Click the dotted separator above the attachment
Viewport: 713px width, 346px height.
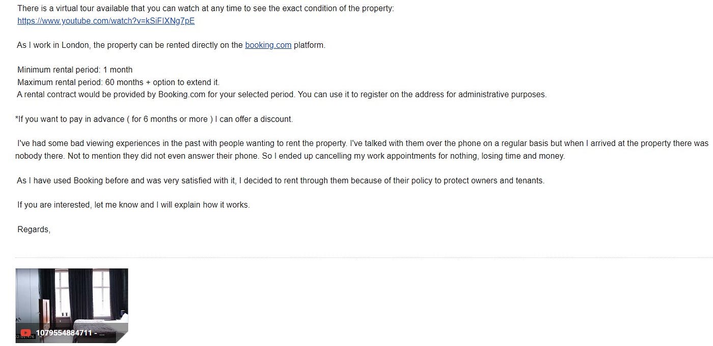[x=364, y=257]
